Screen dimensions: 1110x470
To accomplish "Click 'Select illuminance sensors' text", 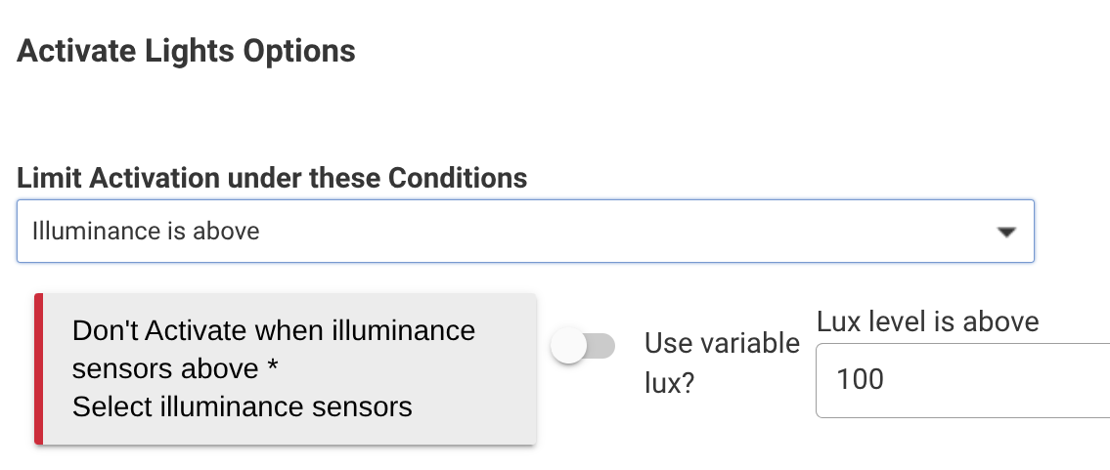I will (243, 406).
